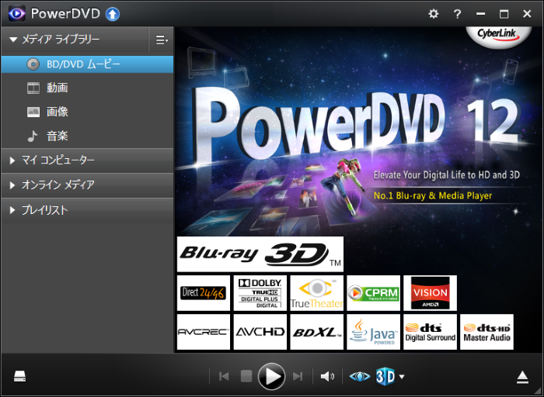Expand the マイ コンピューター section
The width and height of the screenshot is (544, 397).
point(13,161)
